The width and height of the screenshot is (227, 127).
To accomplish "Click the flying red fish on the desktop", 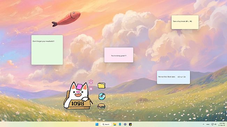I will [x=66, y=19].
